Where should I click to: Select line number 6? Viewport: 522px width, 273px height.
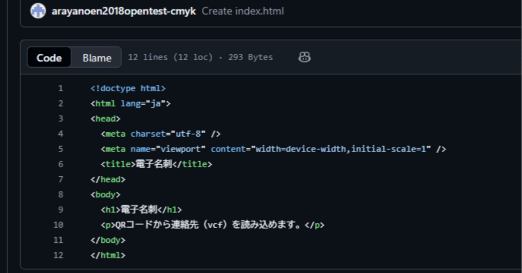pyautogui.click(x=60, y=164)
